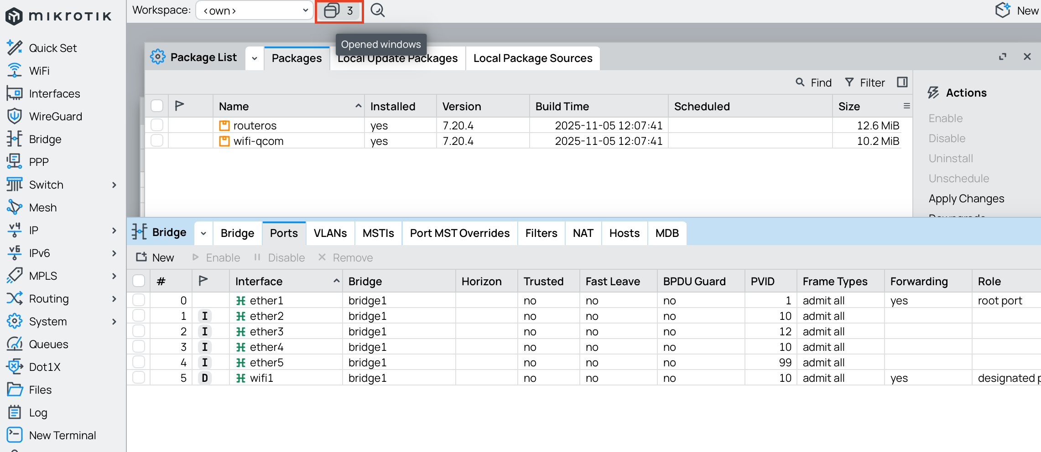The height and width of the screenshot is (452, 1041).
Task: Sort ports by Interface column
Action: coord(286,281)
